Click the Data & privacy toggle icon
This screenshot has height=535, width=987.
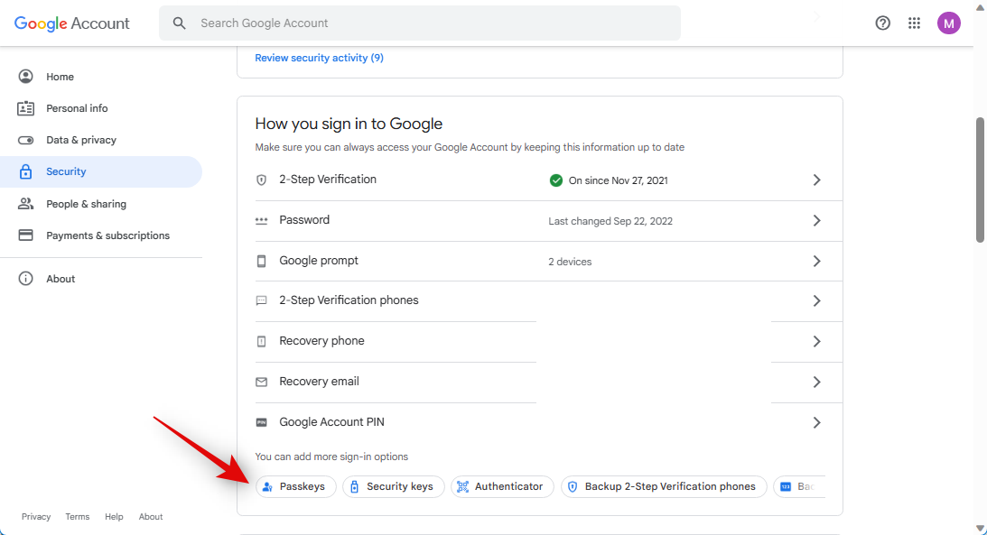[26, 140]
